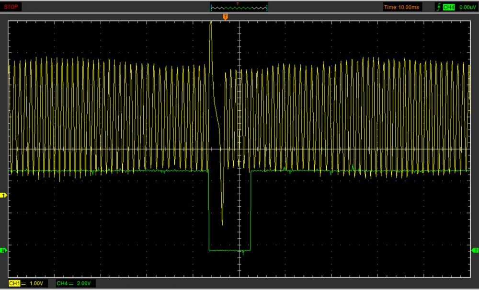Click the waveform memory overview bar
This screenshot has width=479, height=290.
[239, 8]
